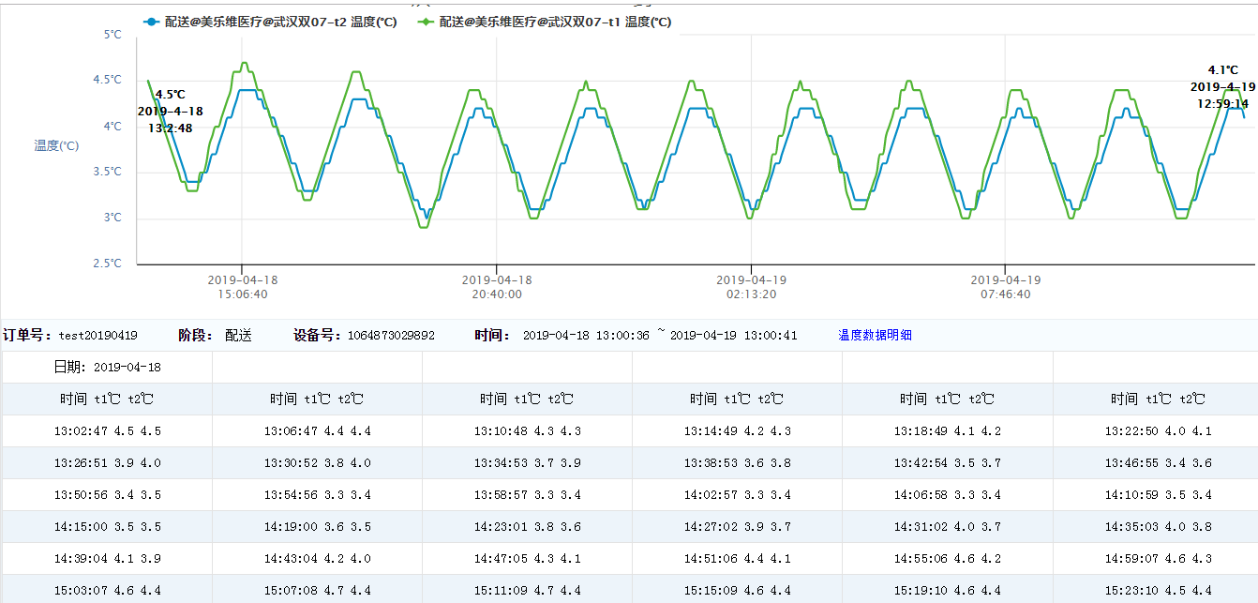Screen dimensions: 1258x603
Task: Click the 20:40:00 x-axis tick label
Action: [497, 287]
